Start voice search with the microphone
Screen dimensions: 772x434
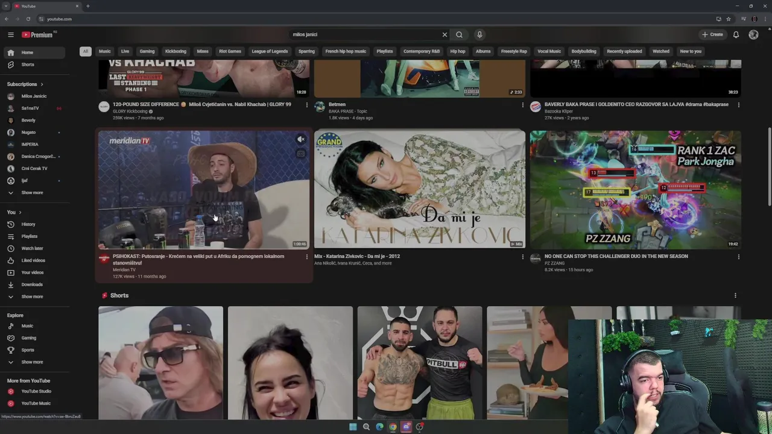479,34
